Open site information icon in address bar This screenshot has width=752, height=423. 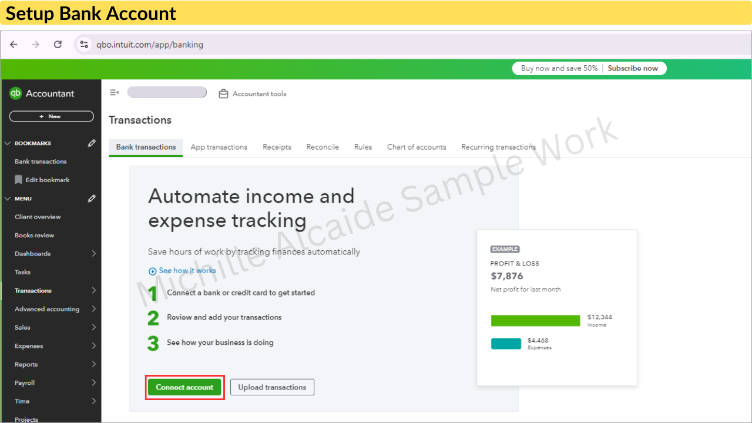coord(84,45)
